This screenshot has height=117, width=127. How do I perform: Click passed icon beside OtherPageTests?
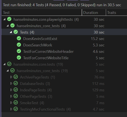(x=16, y=96)
